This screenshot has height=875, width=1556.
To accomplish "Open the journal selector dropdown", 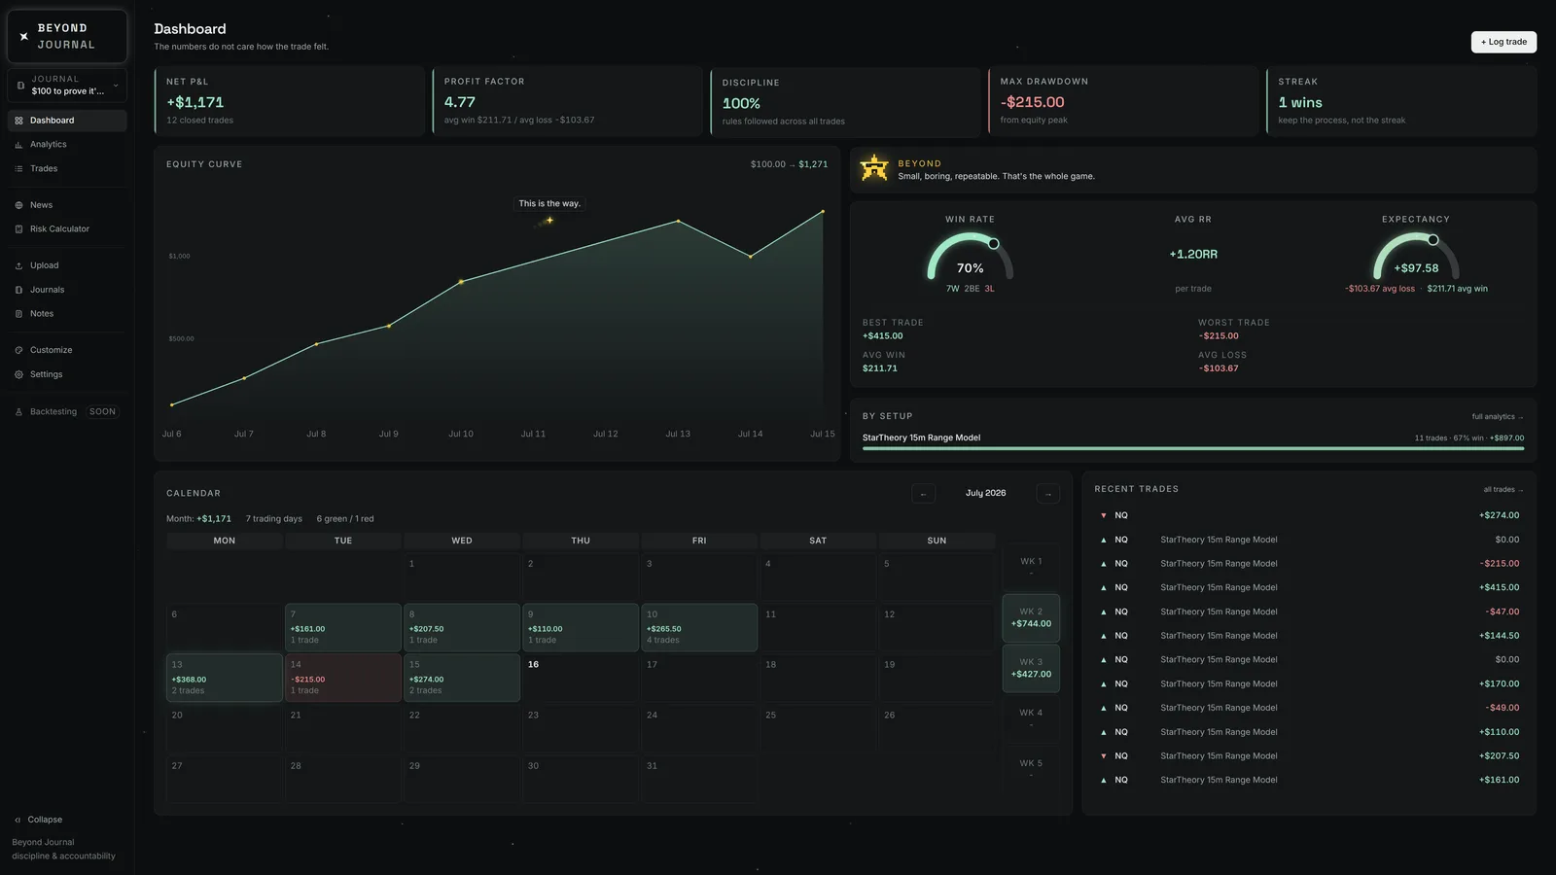I will tap(67, 86).
